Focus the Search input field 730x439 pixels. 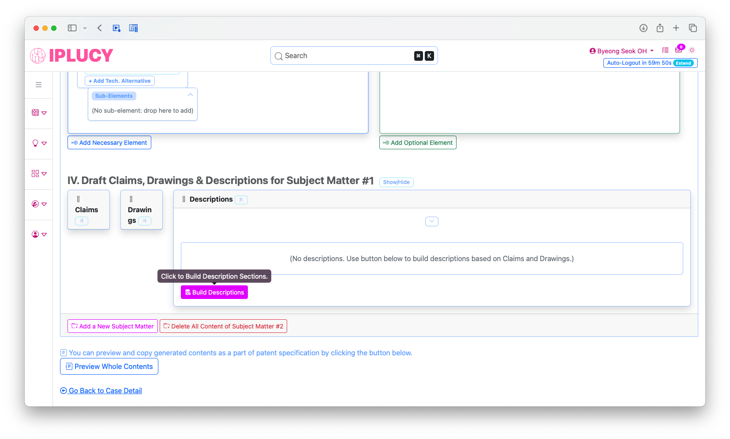(x=354, y=55)
